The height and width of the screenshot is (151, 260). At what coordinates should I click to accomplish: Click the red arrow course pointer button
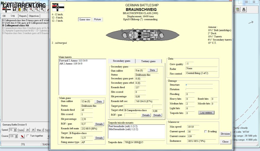click(22, 136)
